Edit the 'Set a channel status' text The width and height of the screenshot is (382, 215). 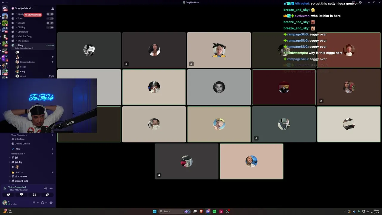24,48
